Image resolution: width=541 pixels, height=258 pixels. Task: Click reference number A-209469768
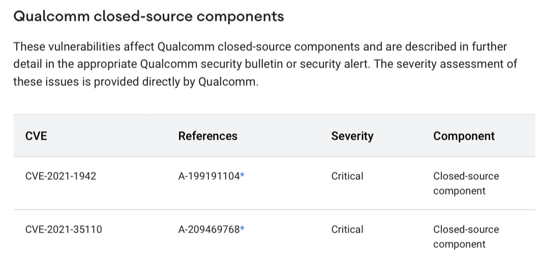(208, 230)
